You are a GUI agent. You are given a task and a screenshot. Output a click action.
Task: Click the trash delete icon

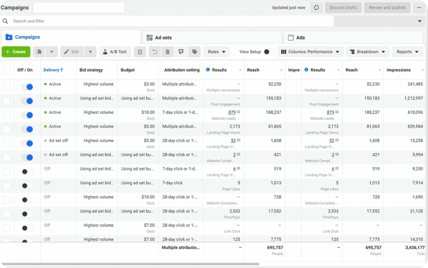167,52
